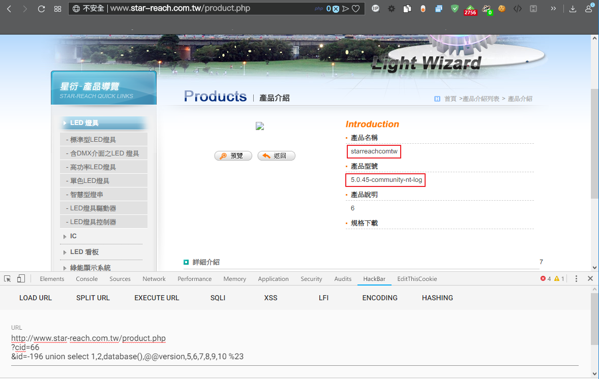Open the downloads arrow icon

573,9
